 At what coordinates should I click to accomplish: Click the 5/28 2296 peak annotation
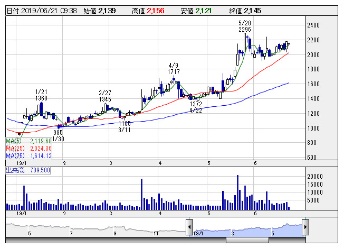tap(244, 26)
